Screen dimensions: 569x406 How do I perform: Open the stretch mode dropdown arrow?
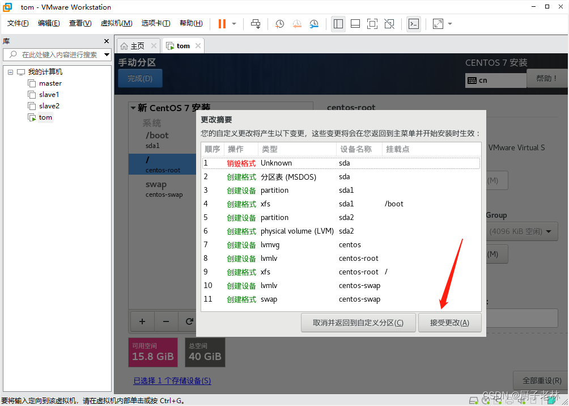pos(450,24)
